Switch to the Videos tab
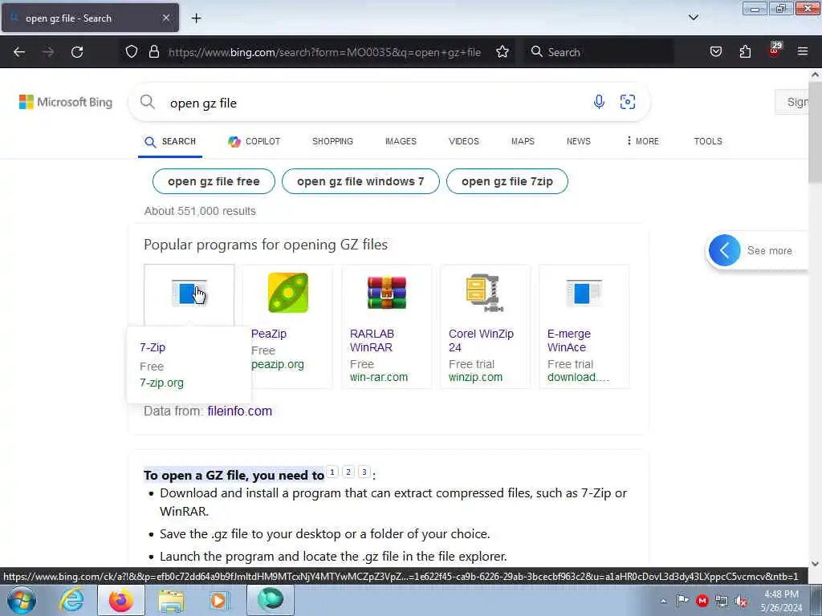The image size is (822, 616). (463, 141)
